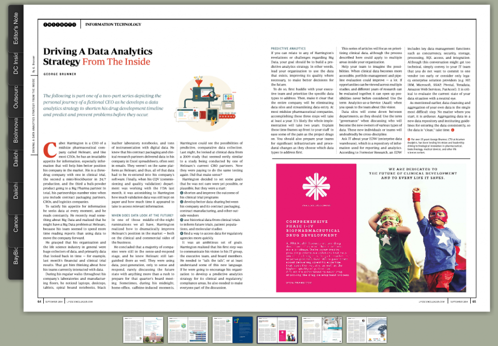Select the Outsourc side tab

[16, 97]
